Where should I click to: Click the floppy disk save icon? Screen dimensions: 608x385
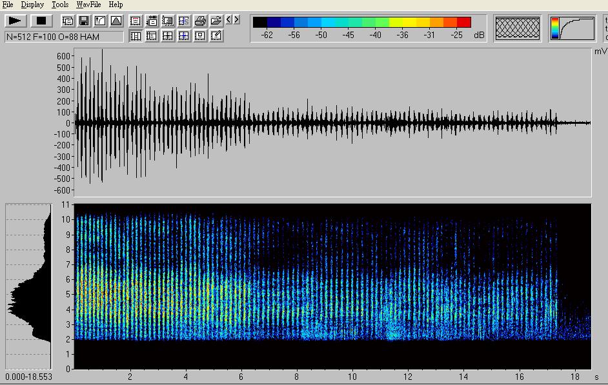tap(84, 21)
